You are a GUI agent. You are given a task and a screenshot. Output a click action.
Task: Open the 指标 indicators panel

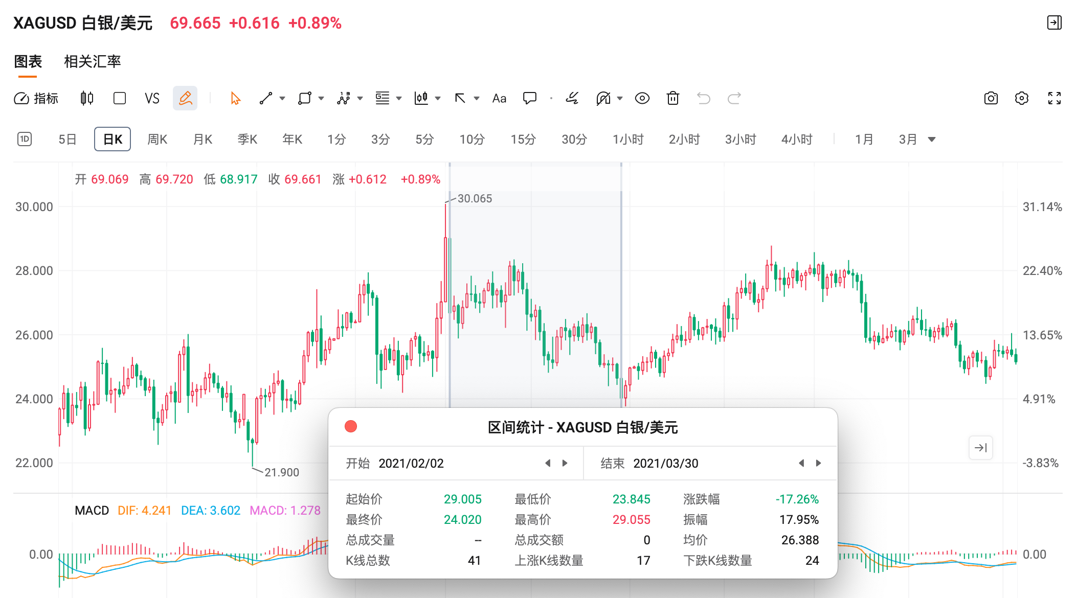[x=36, y=98]
